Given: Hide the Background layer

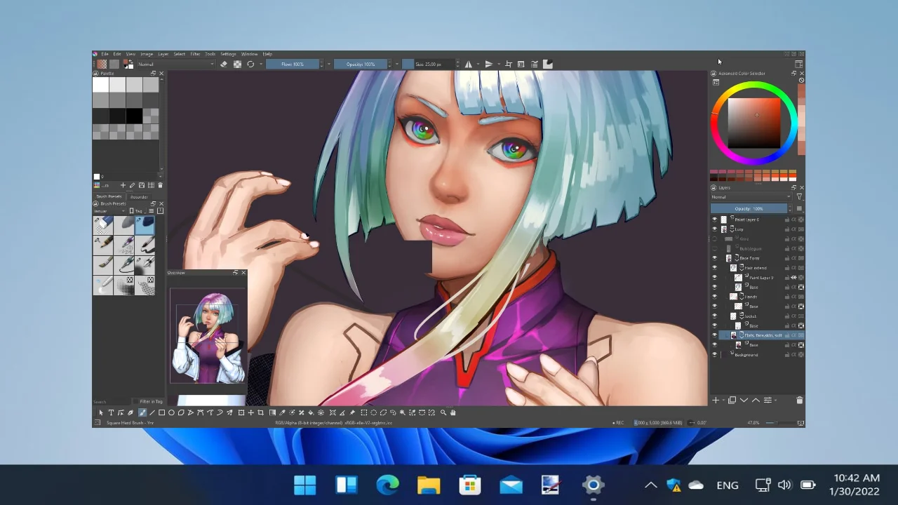Looking at the screenshot, I should 714,354.
